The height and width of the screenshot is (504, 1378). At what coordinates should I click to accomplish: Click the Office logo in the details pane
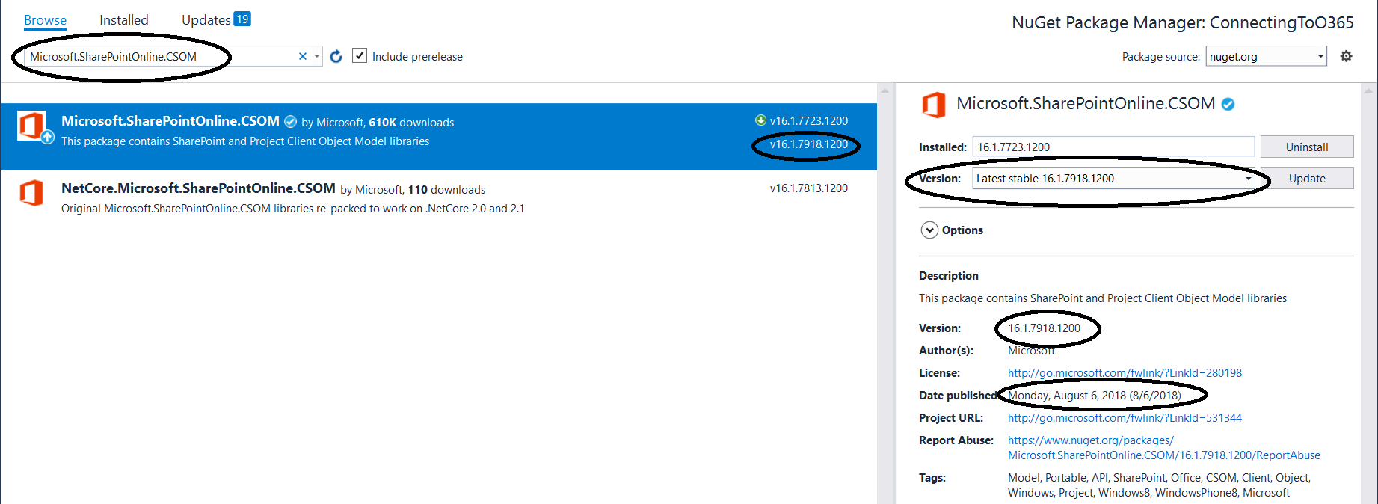tap(934, 105)
